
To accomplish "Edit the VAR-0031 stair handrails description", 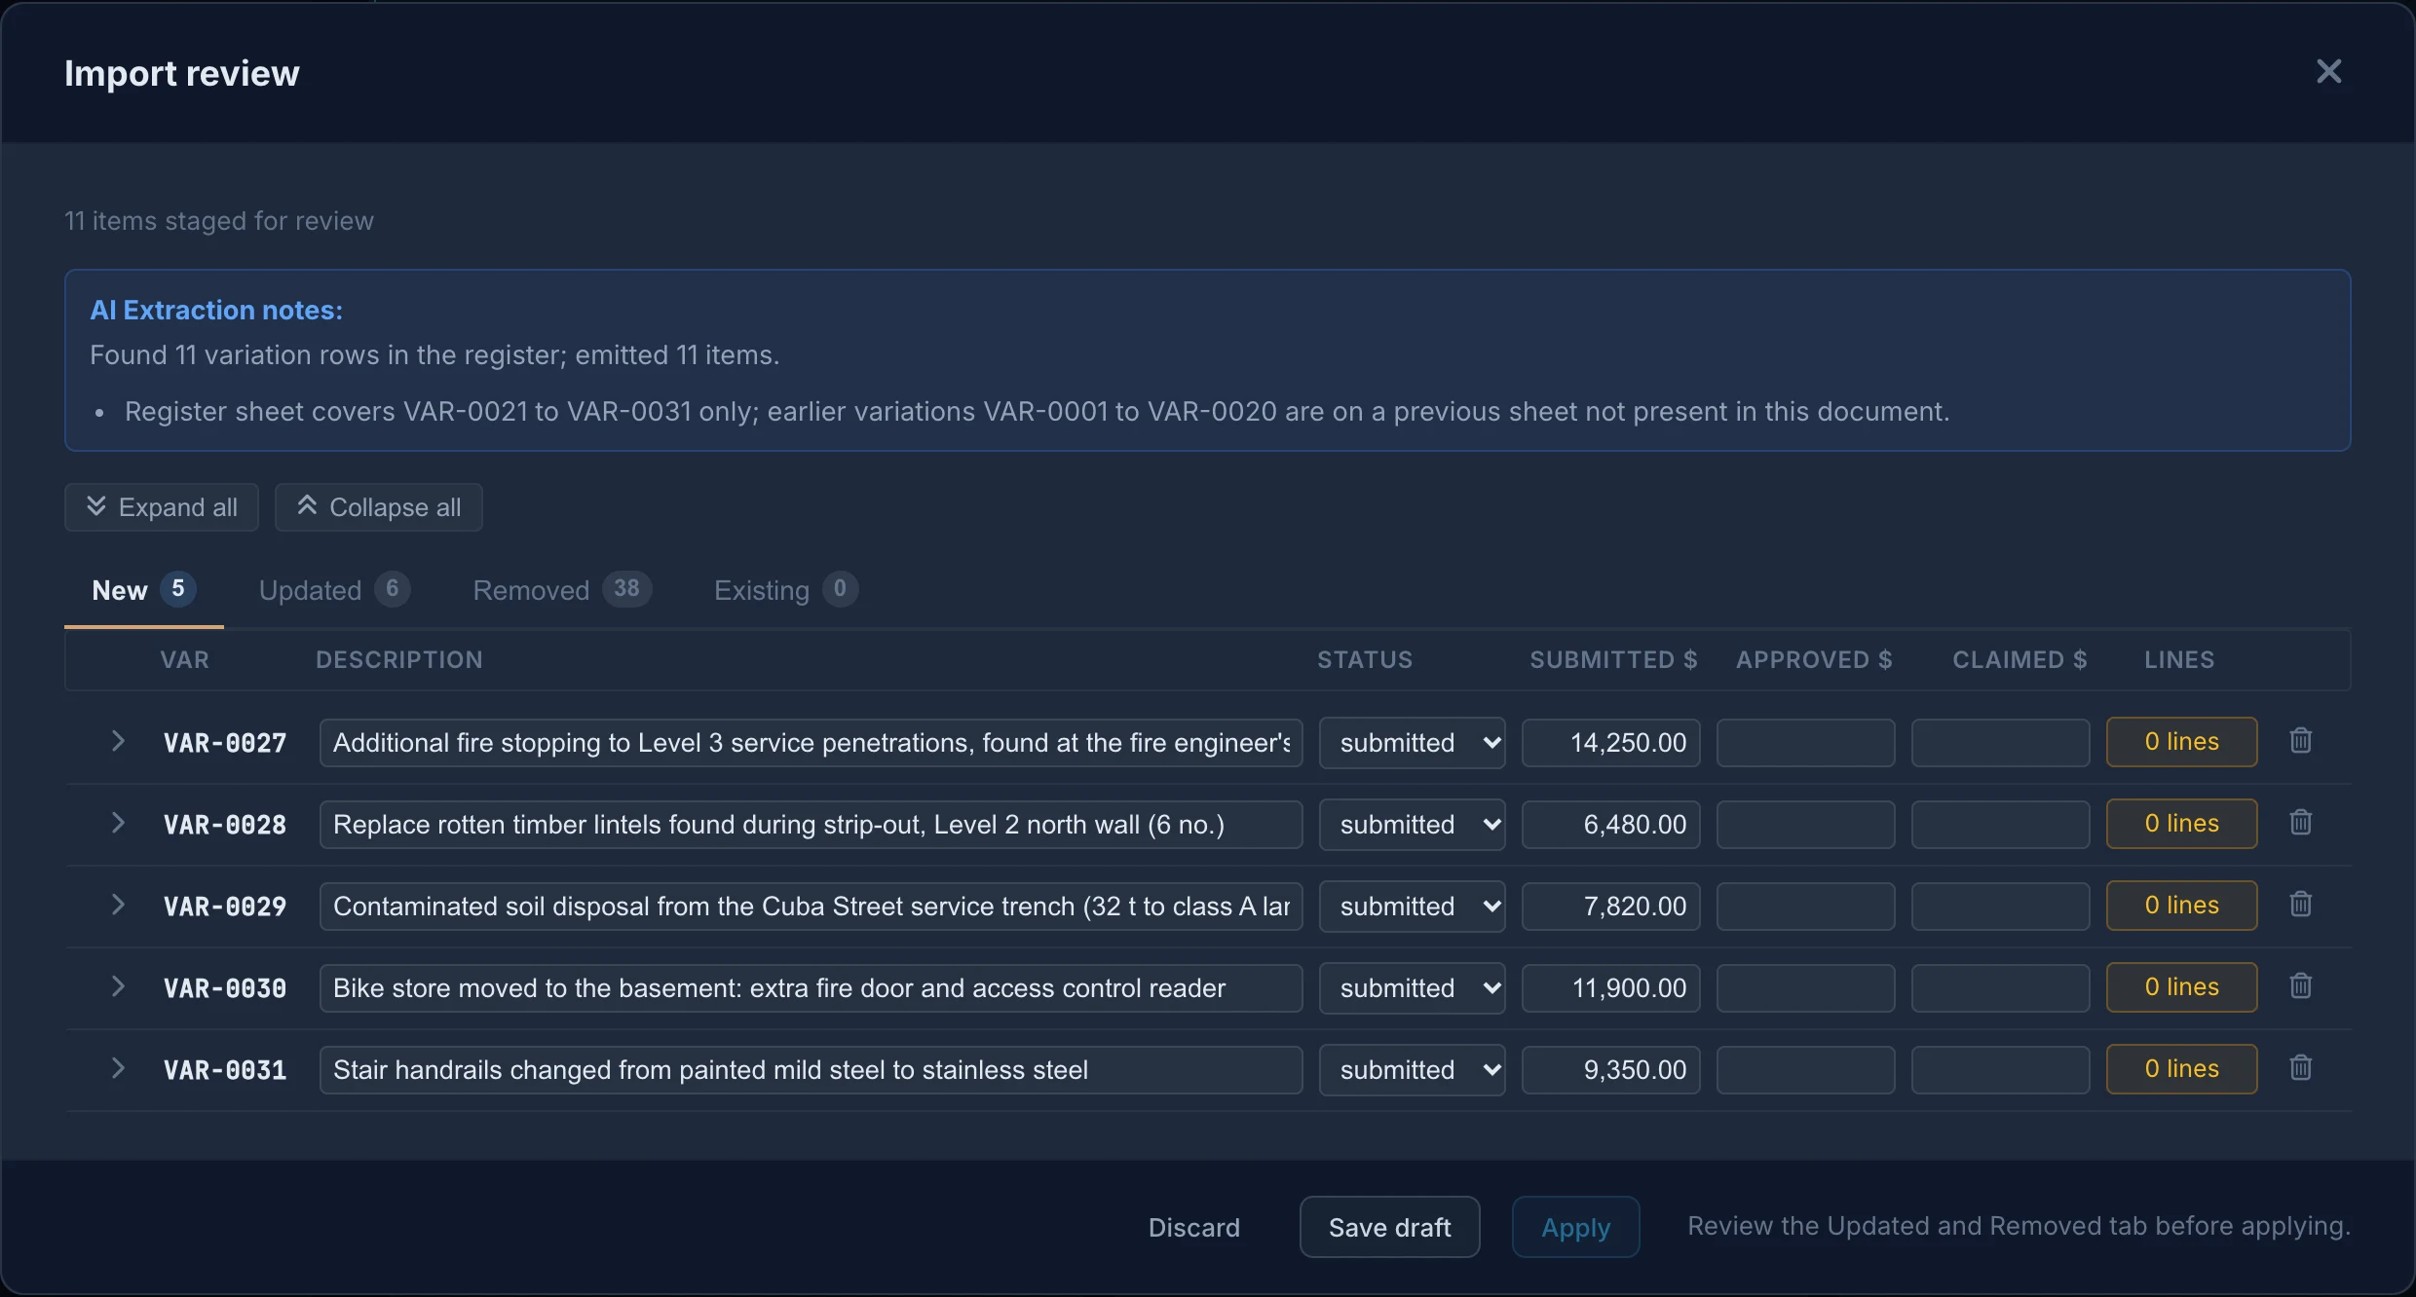I will (811, 1070).
